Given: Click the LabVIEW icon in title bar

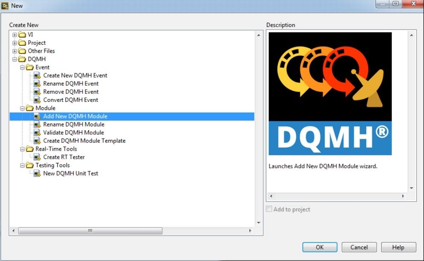Looking at the screenshot, I should 5,6.
